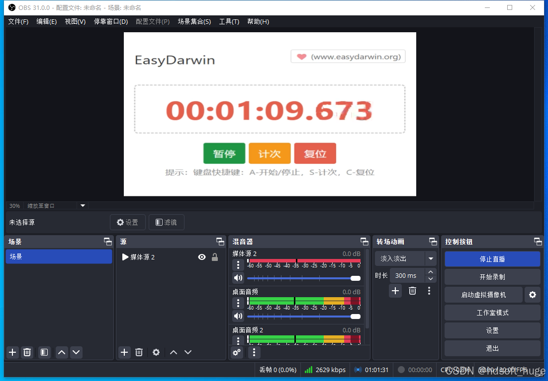Open the 桌面音频 mixer options dots
This screenshot has width=548, height=381.
[x=238, y=303]
